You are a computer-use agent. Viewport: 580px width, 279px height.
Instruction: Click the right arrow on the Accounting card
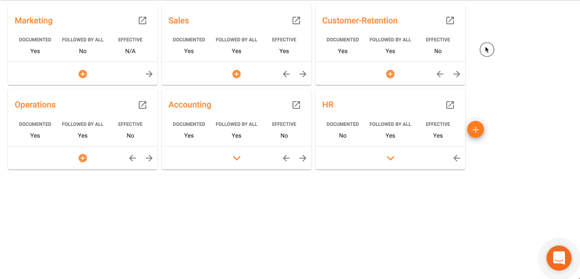point(303,158)
